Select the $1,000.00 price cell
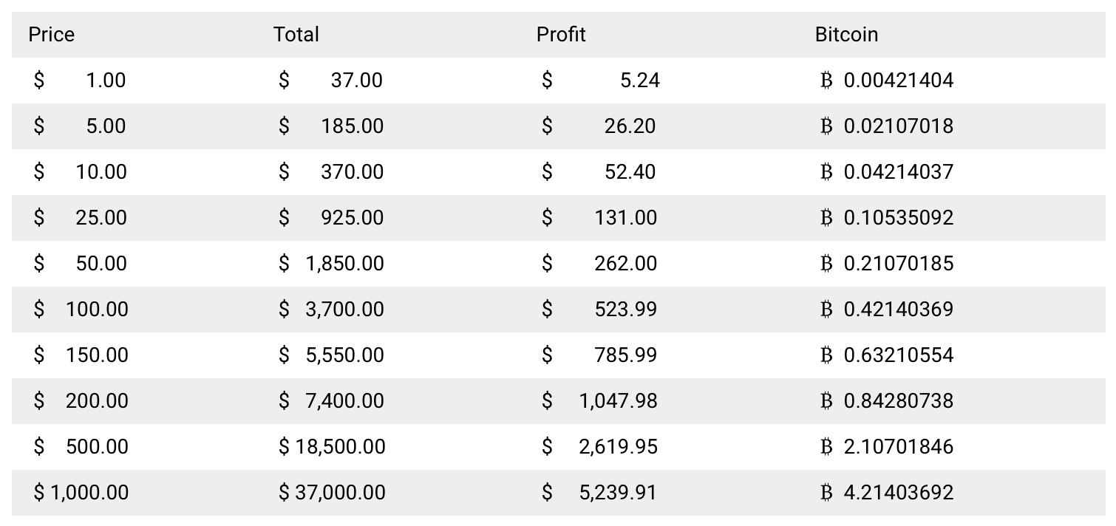1116x526 pixels. [81, 492]
